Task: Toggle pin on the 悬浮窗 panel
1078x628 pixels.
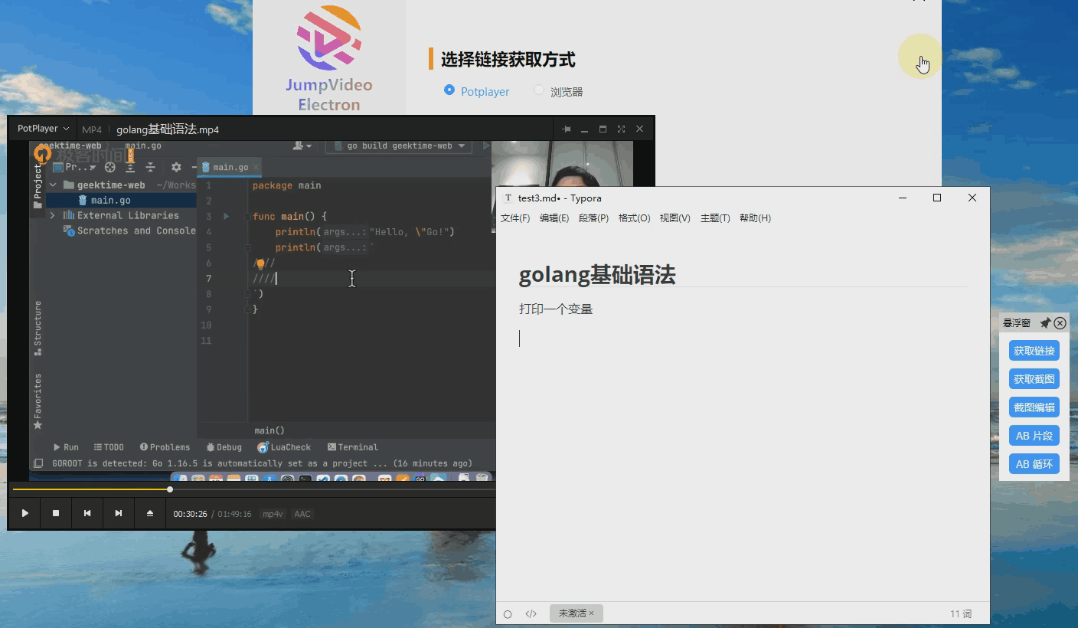Action: click(x=1044, y=323)
